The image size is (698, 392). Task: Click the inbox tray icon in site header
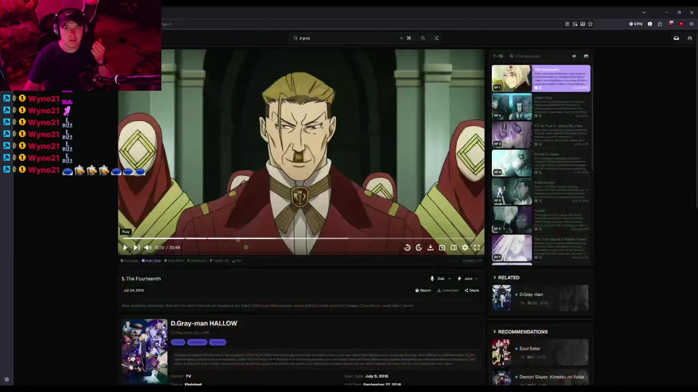coord(676,38)
